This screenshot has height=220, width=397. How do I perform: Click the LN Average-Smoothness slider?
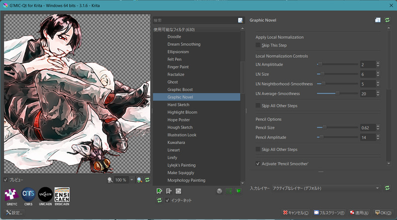[337, 93]
